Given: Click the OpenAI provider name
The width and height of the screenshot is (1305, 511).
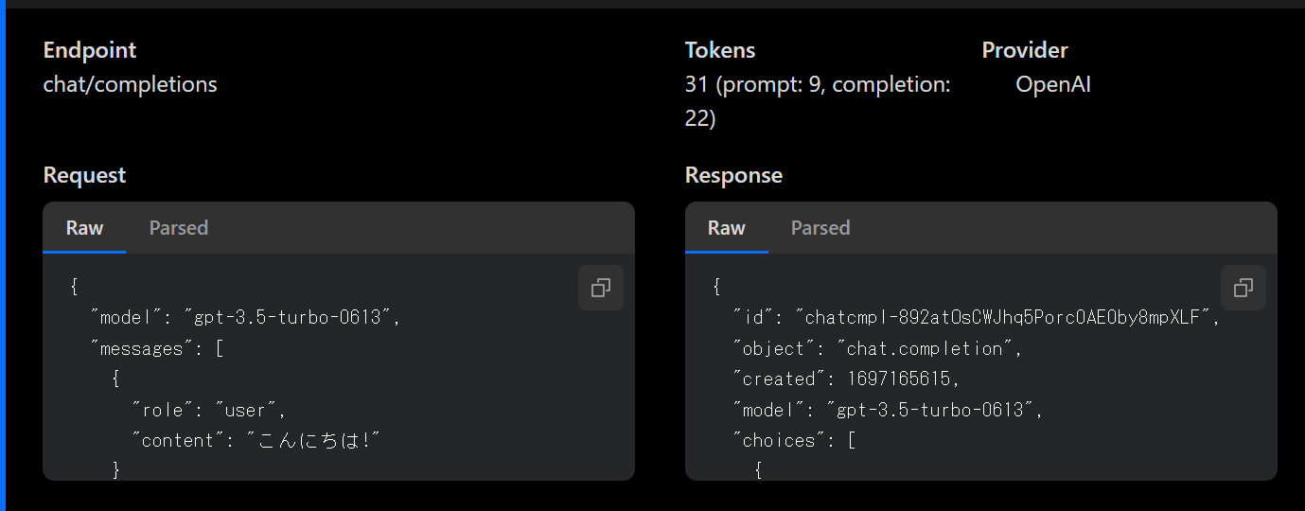Looking at the screenshot, I should tap(1053, 84).
